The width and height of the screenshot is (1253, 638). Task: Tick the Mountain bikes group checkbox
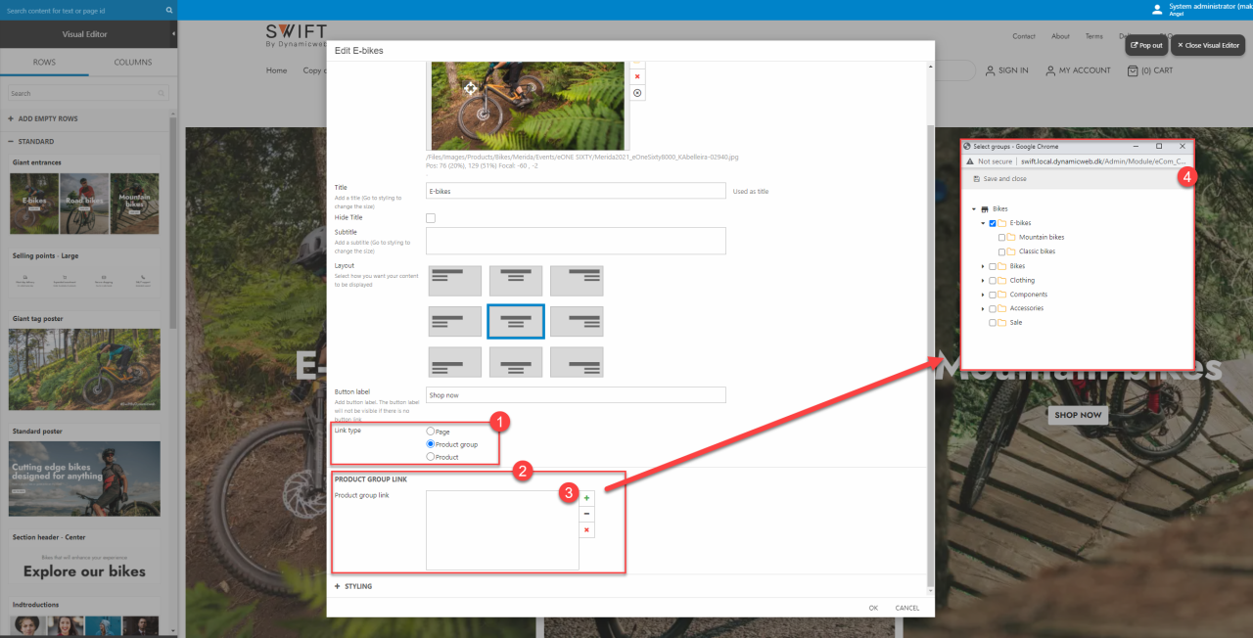click(x=1001, y=238)
